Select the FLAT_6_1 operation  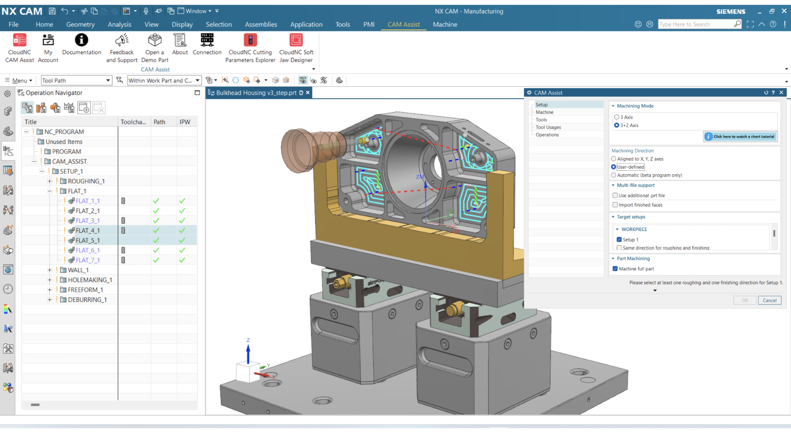(88, 250)
